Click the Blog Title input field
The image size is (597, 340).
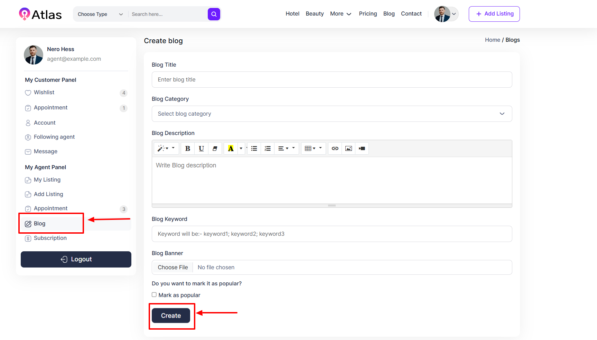pos(332,80)
